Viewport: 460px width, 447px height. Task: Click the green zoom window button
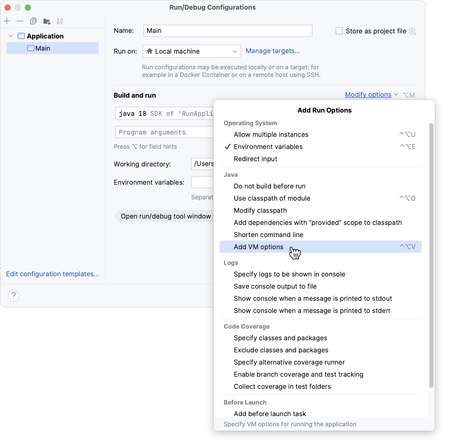(28, 8)
